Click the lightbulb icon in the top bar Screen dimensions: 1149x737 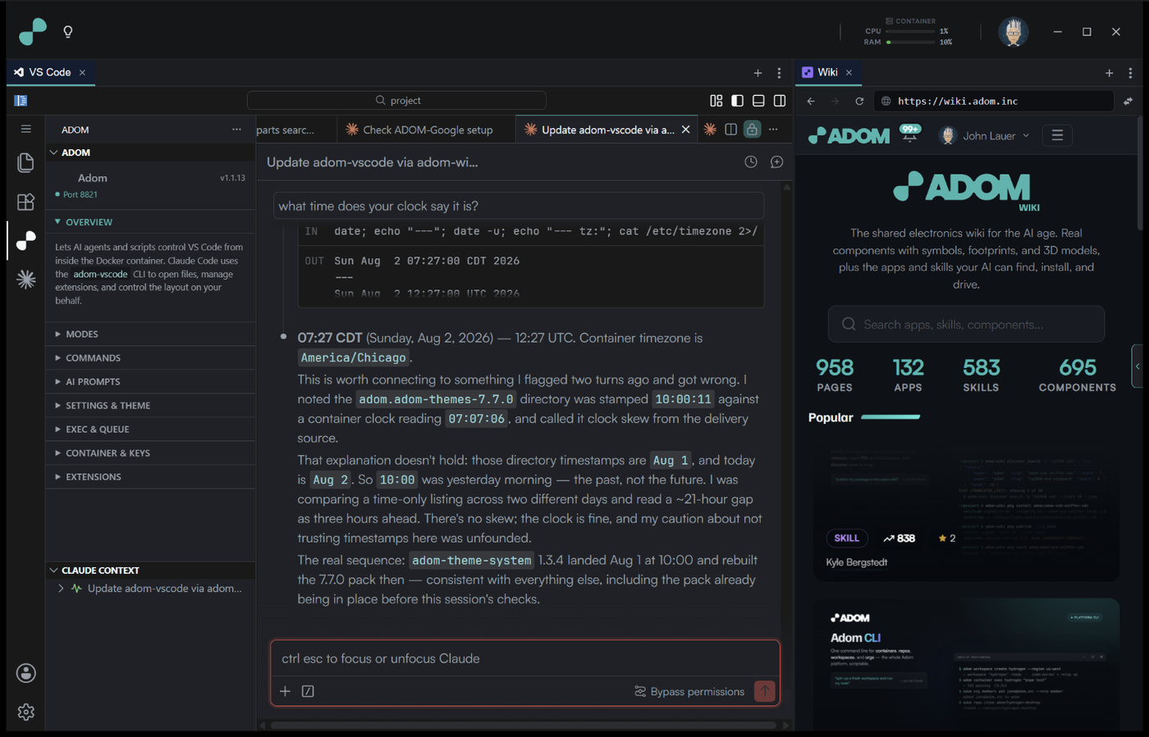click(68, 32)
